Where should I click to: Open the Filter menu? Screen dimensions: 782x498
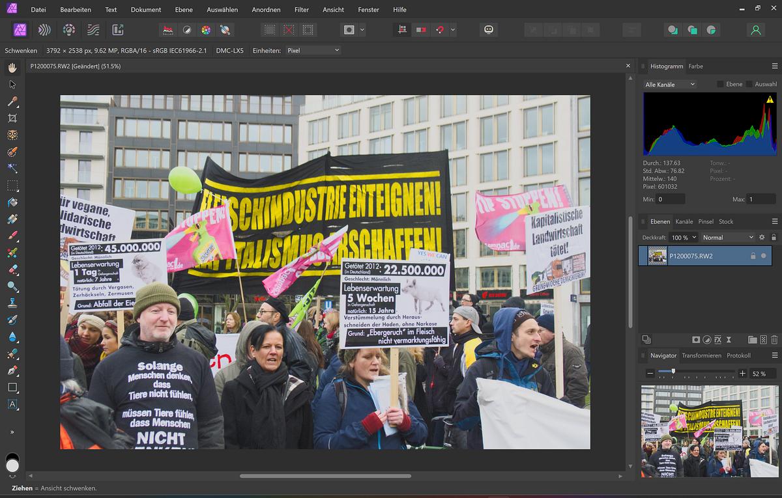click(301, 10)
